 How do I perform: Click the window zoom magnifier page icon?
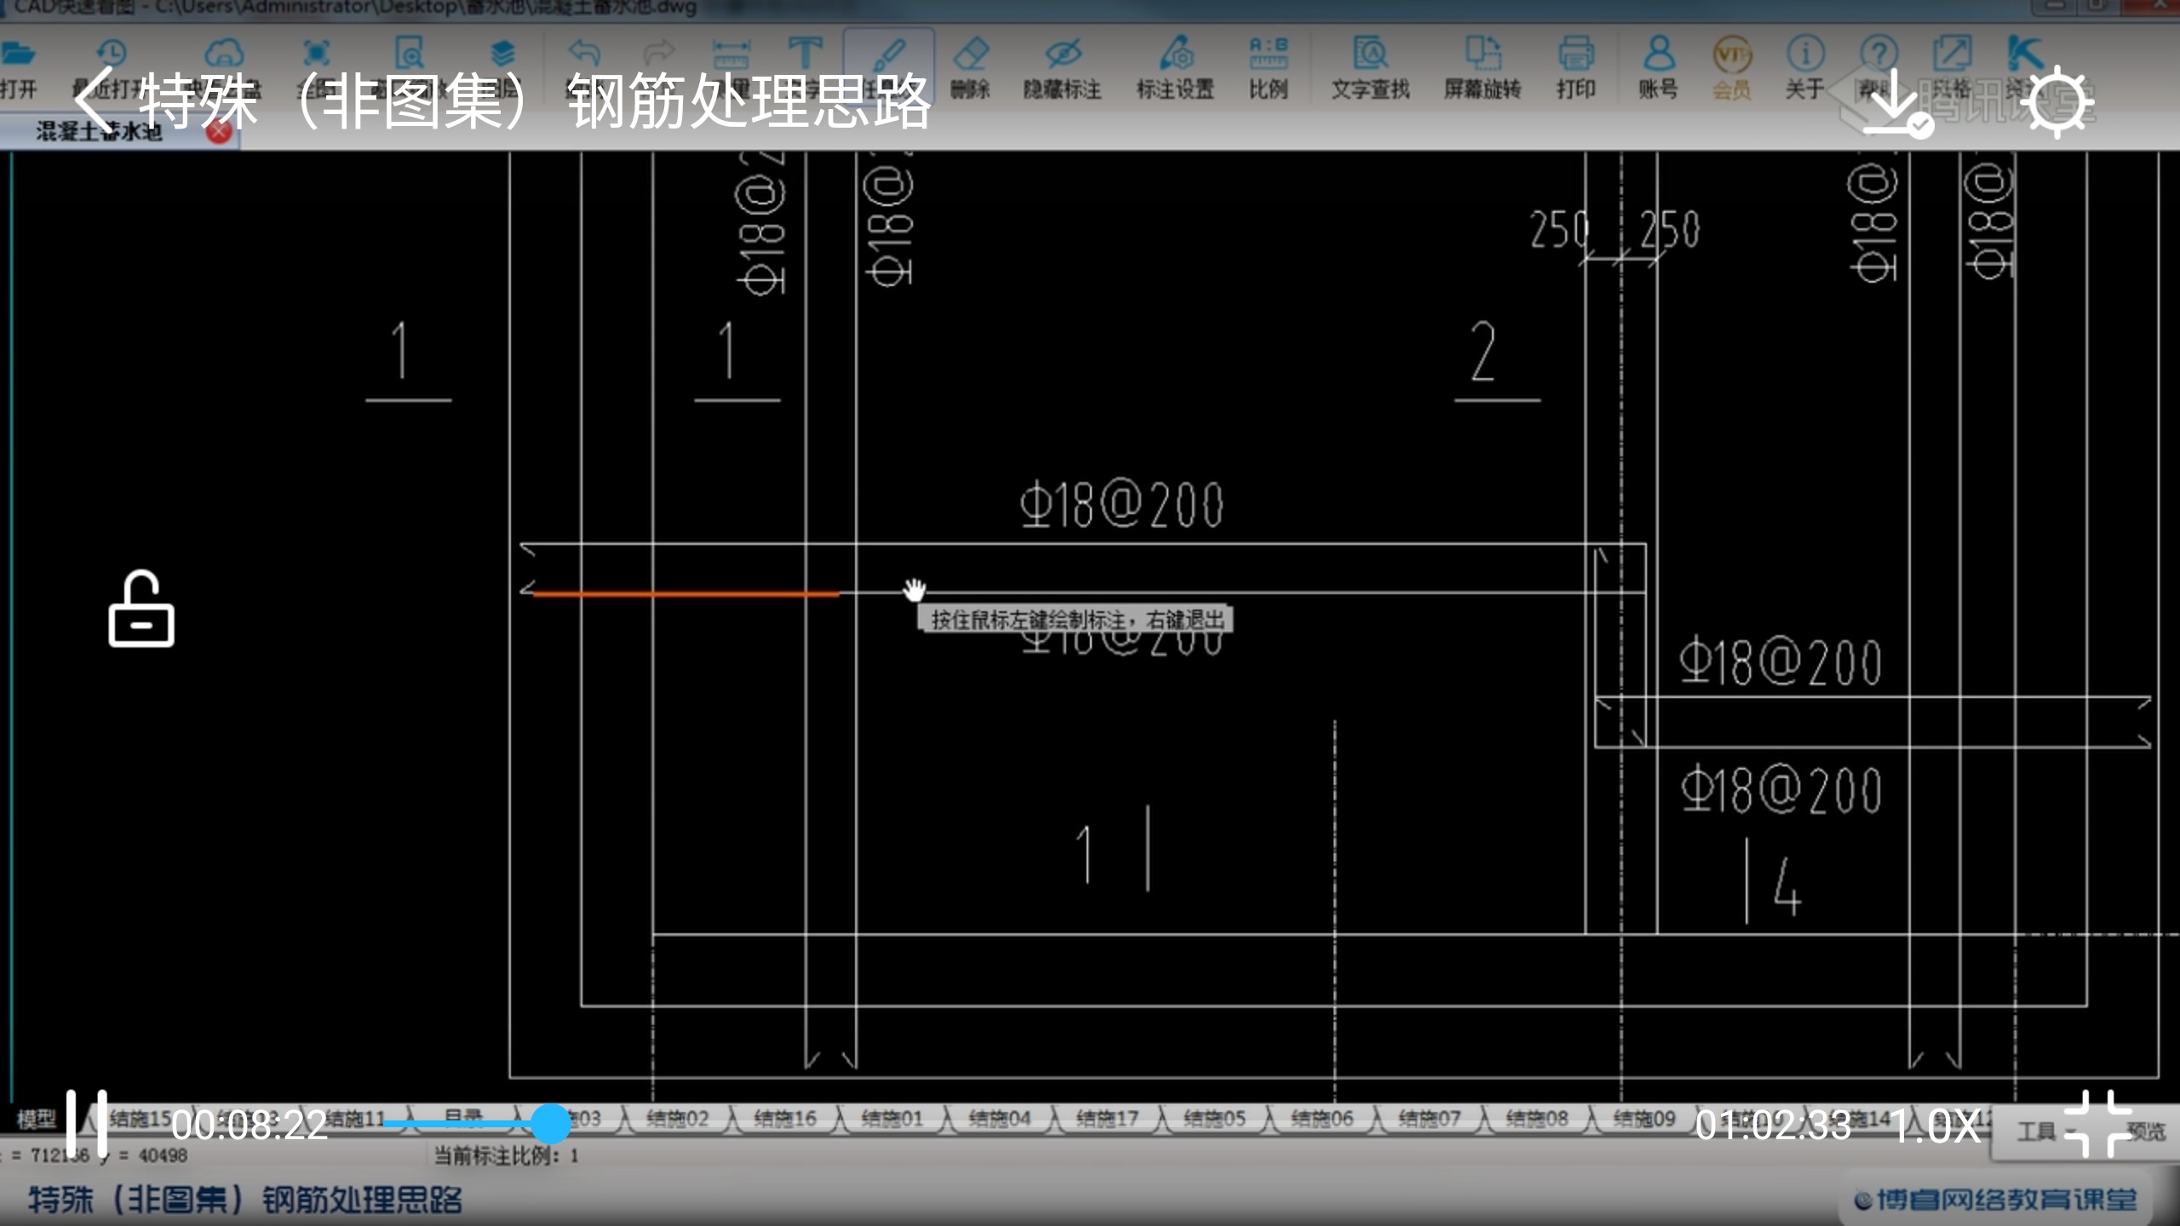tap(409, 54)
